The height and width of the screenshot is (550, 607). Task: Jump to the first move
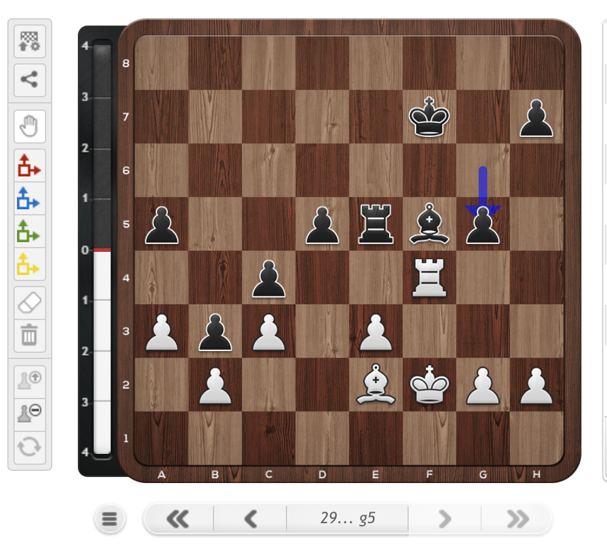(x=177, y=519)
